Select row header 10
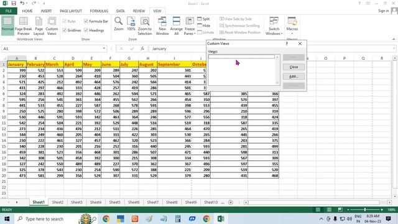 [4, 117]
